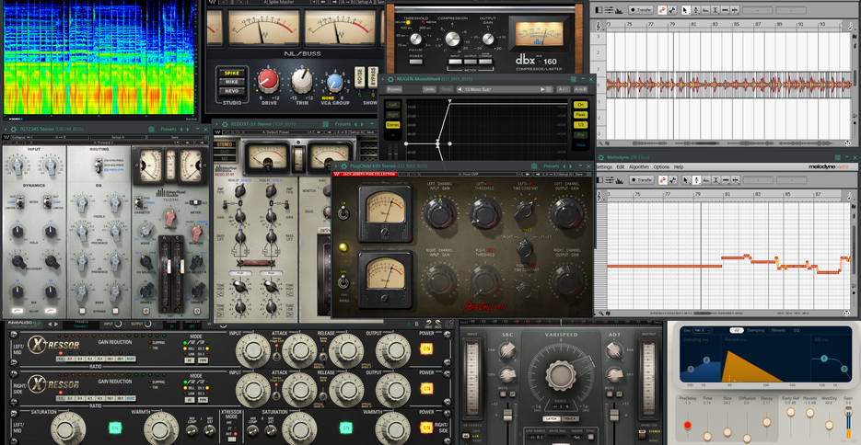
Task: Click TOUCH button on Varispeed ADT plugin
Action: [570, 418]
